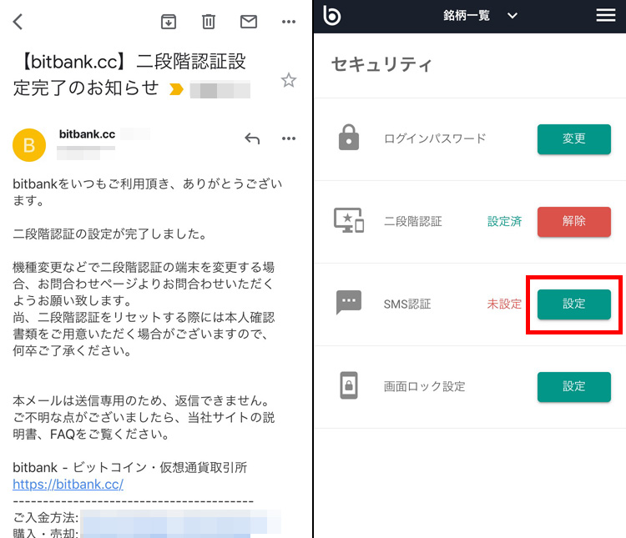
Task: Open the hamburger menu in bitbank app
Action: 606,16
